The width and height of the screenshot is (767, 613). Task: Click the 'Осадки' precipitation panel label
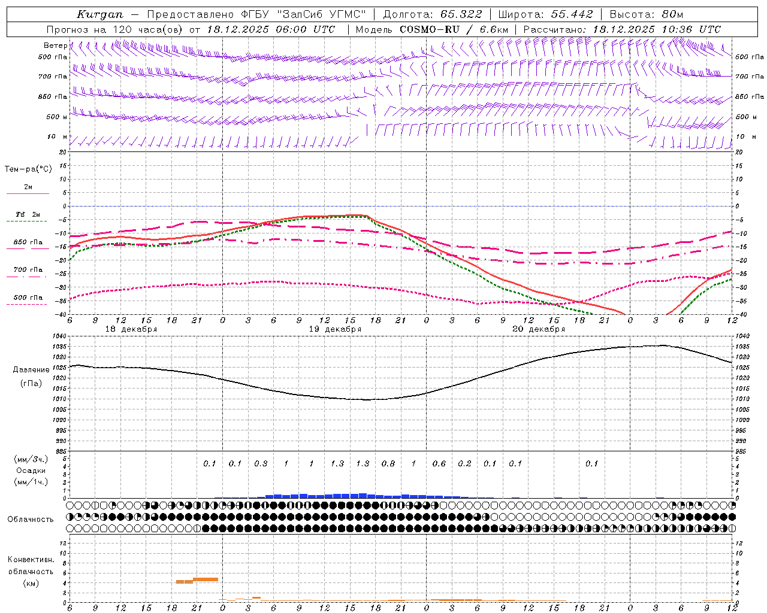(31, 471)
